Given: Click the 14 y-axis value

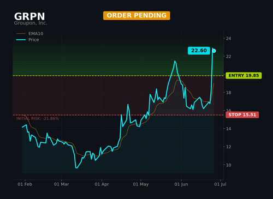Looking at the screenshot, I should coord(228,129).
